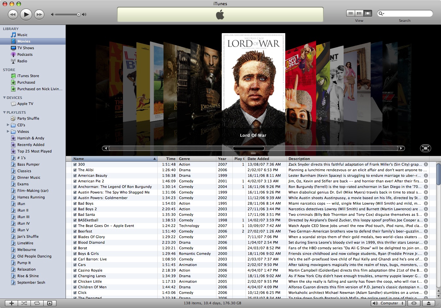The height and width of the screenshot is (308, 441).
Task: Open the Party Shuffle playlist
Action: (28, 118)
